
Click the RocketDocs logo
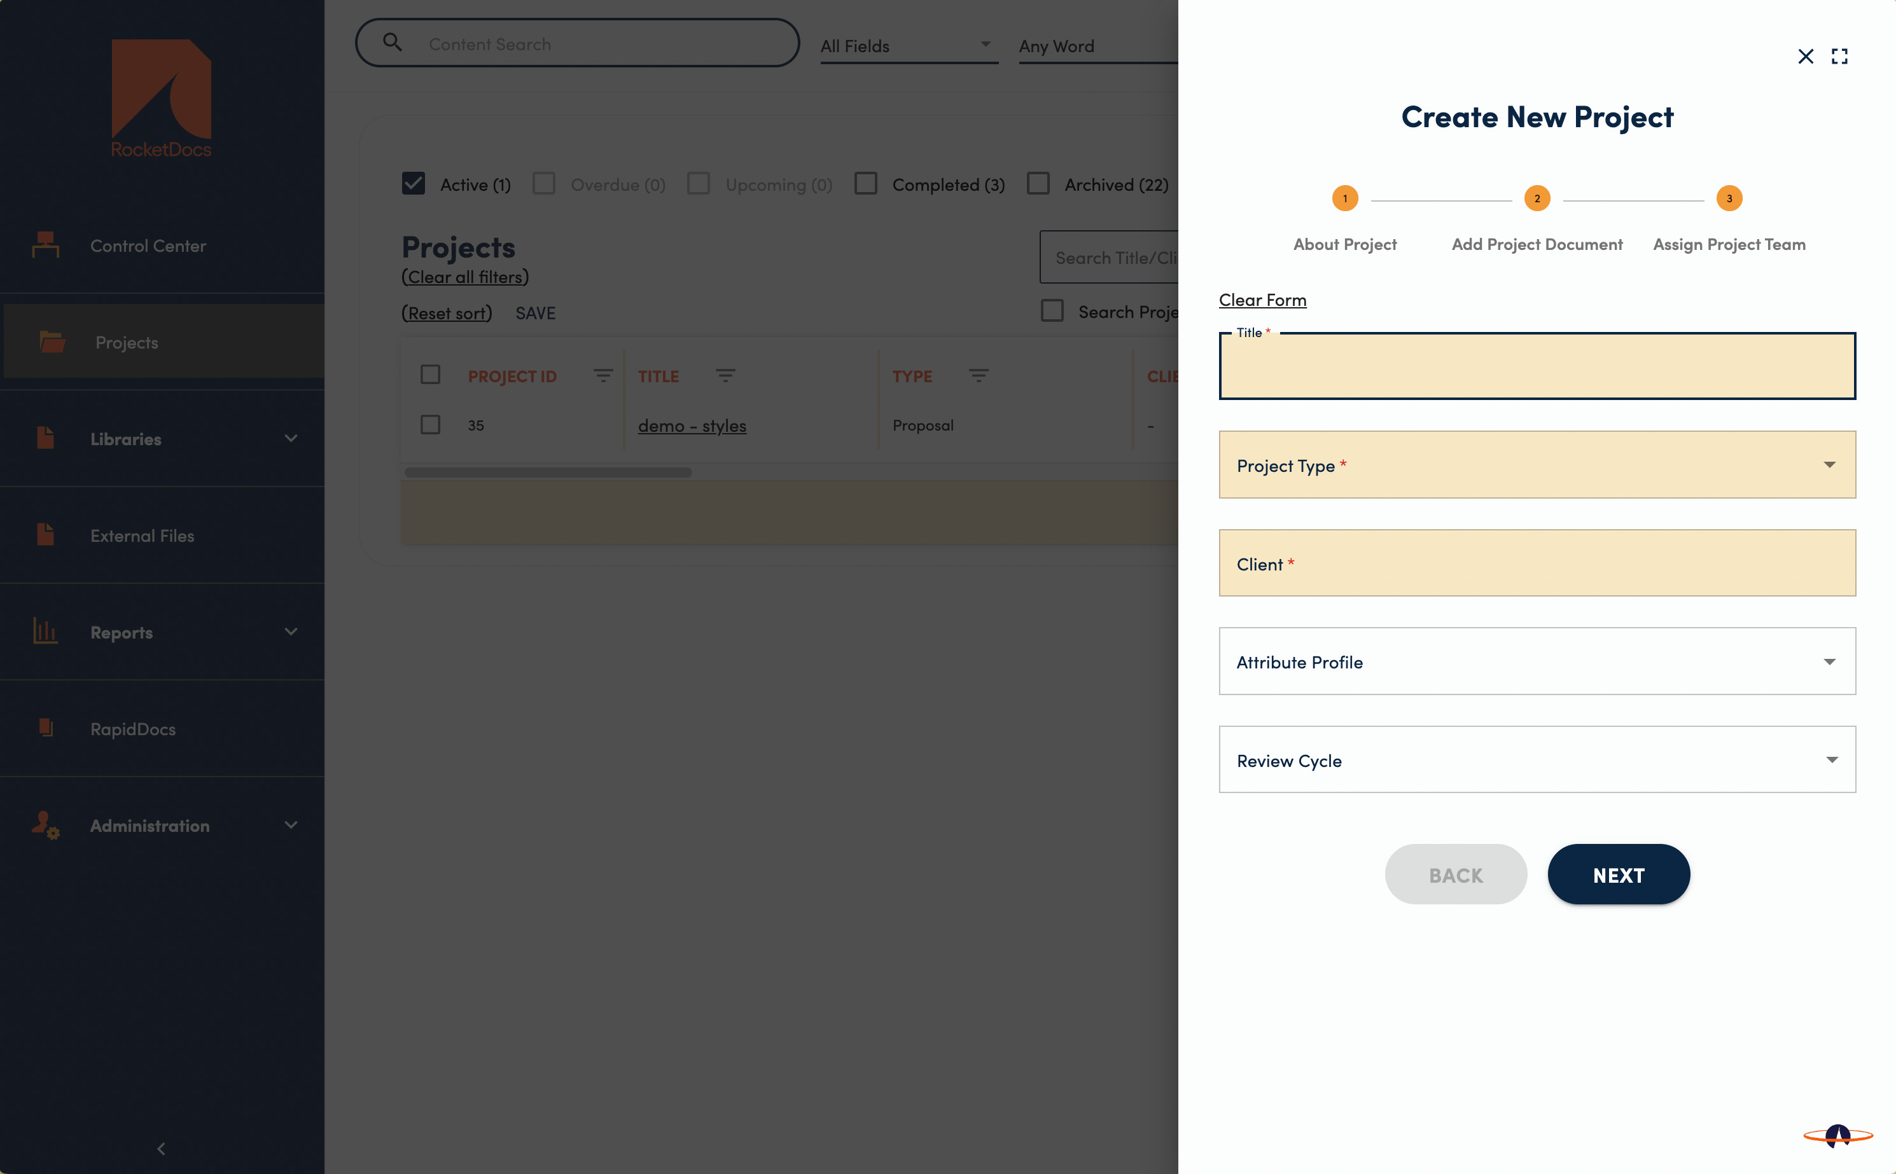click(x=161, y=98)
